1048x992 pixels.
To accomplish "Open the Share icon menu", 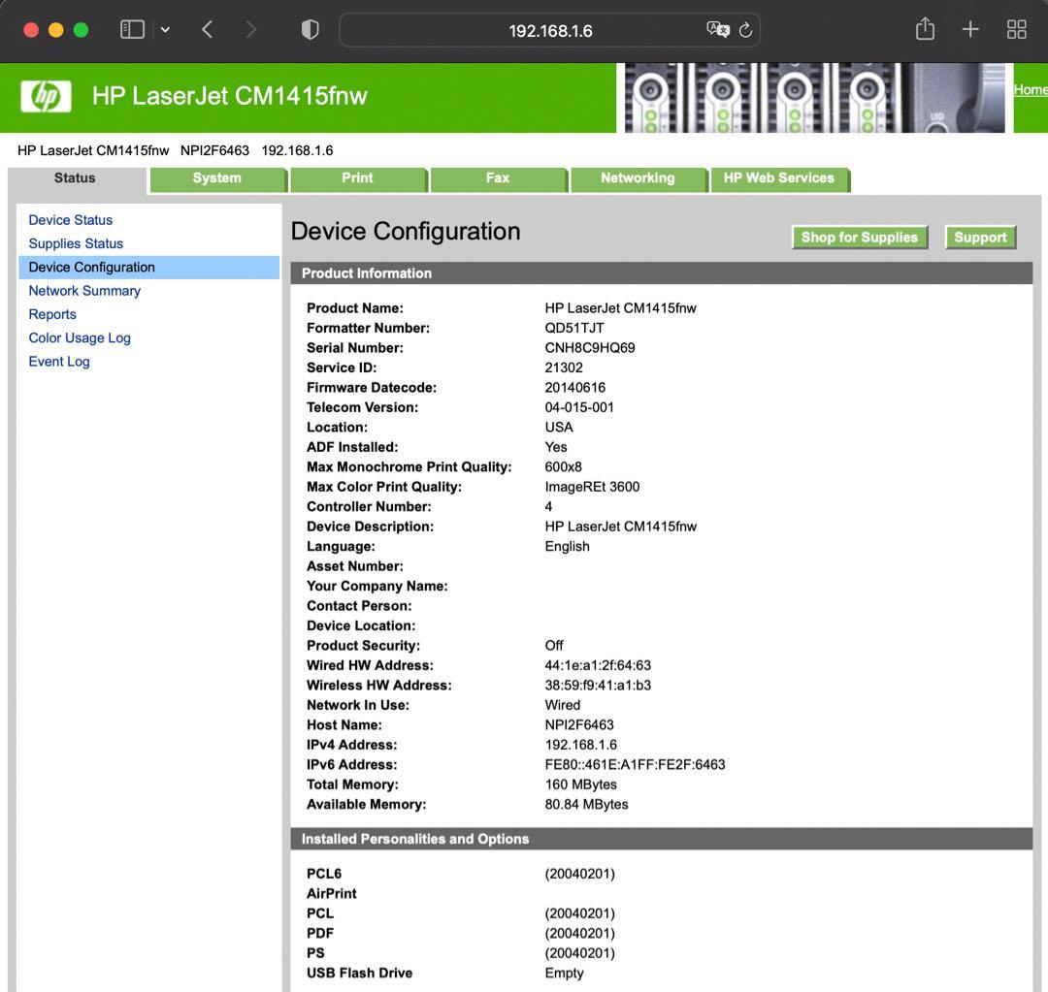I will coord(925,30).
